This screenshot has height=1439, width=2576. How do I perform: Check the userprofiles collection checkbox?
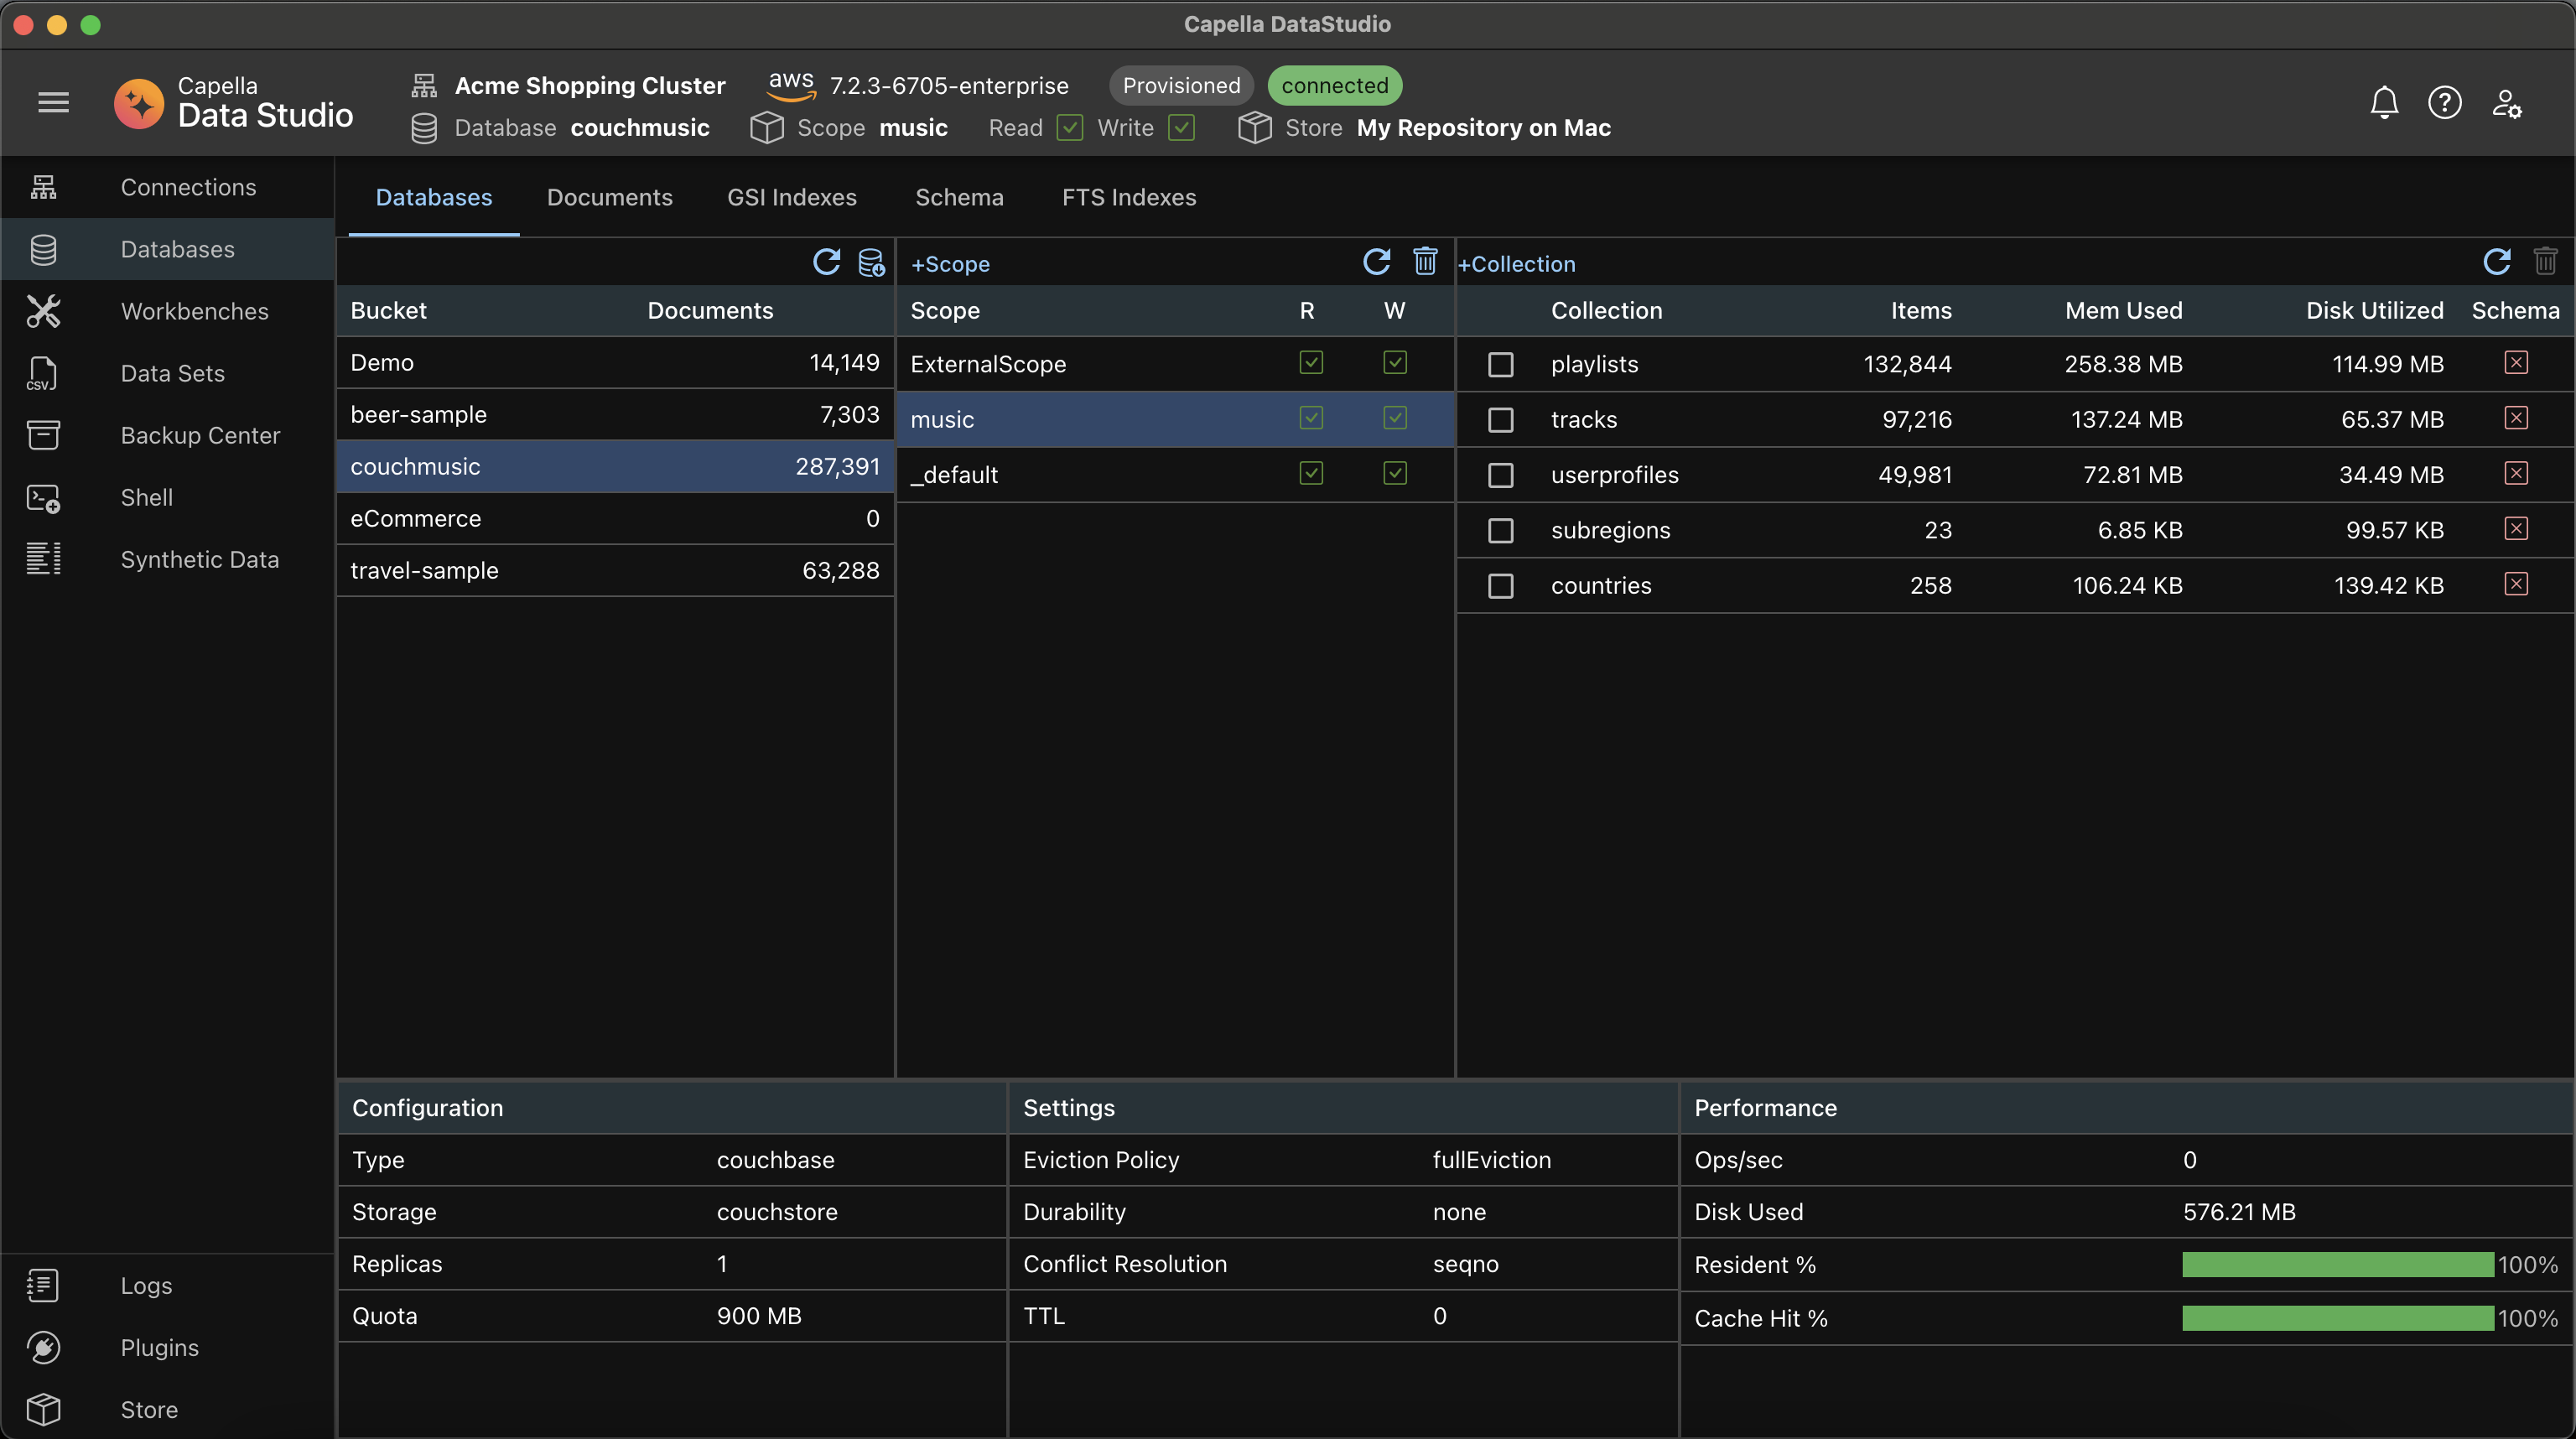(1500, 475)
